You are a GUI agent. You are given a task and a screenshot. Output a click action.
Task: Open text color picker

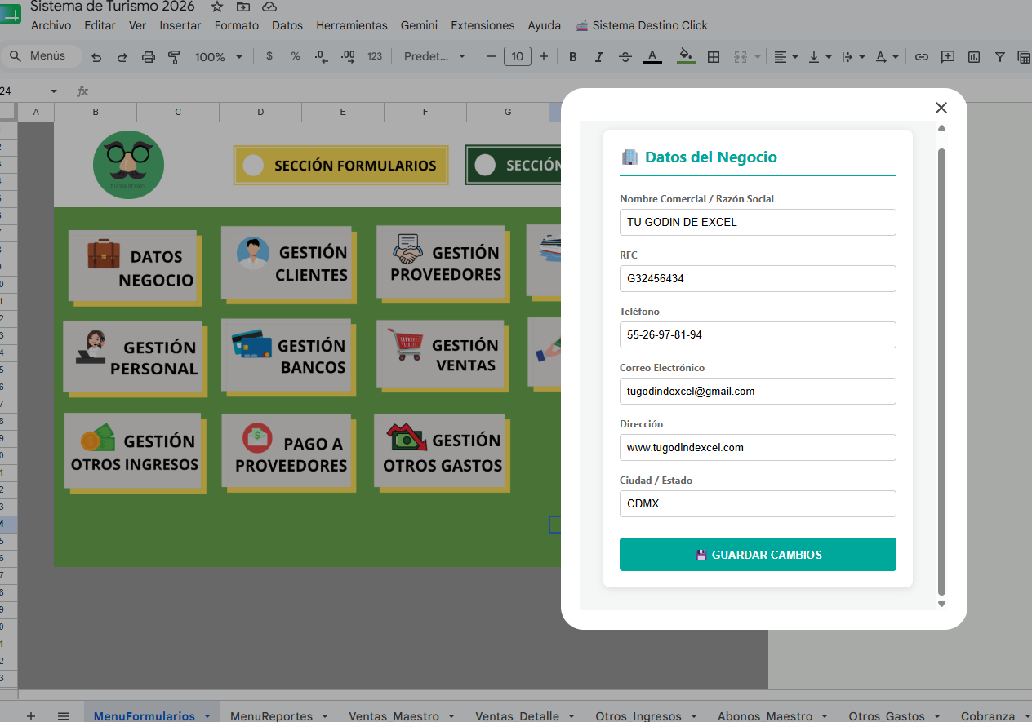pyautogui.click(x=652, y=57)
